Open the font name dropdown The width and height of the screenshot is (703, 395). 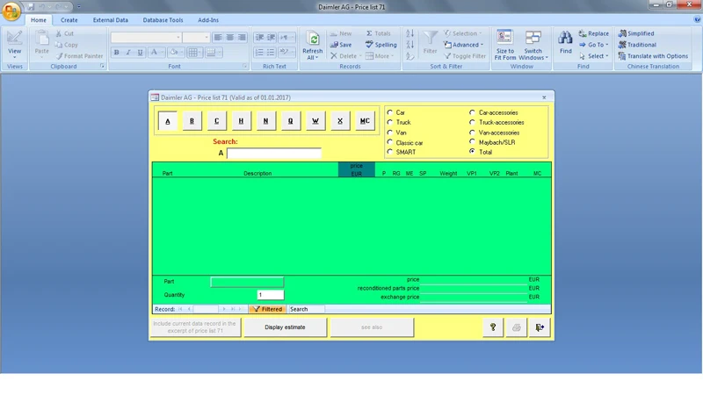point(178,38)
